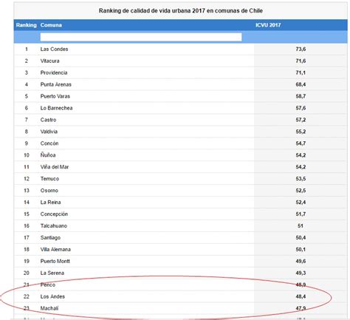
Task: Sort by the ICVU 2017 column header
Action: (x=268, y=25)
